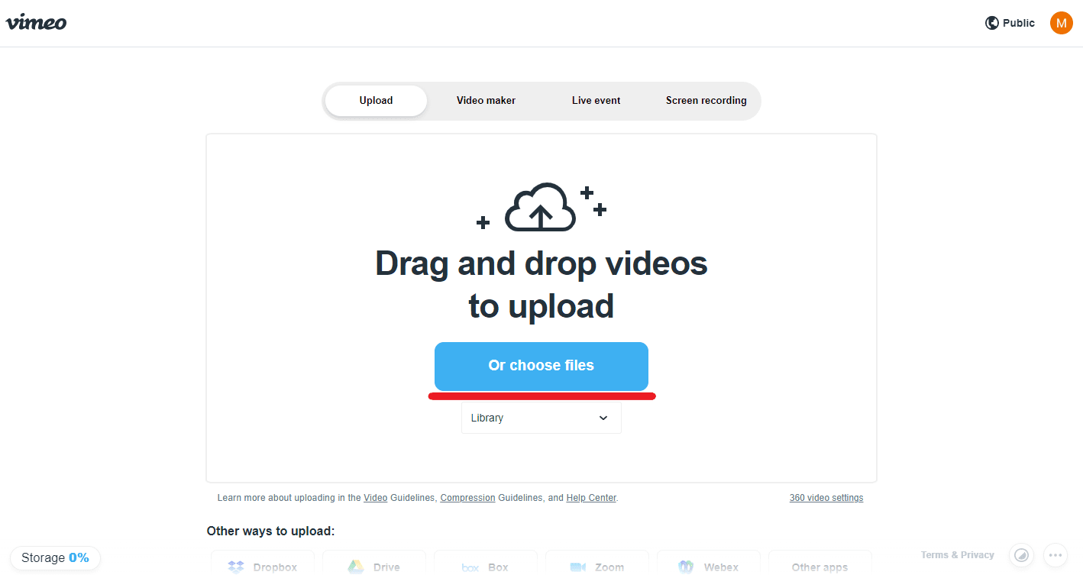Open the Public globe icon
The width and height of the screenshot is (1083, 575).
click(x=992, y=23)
